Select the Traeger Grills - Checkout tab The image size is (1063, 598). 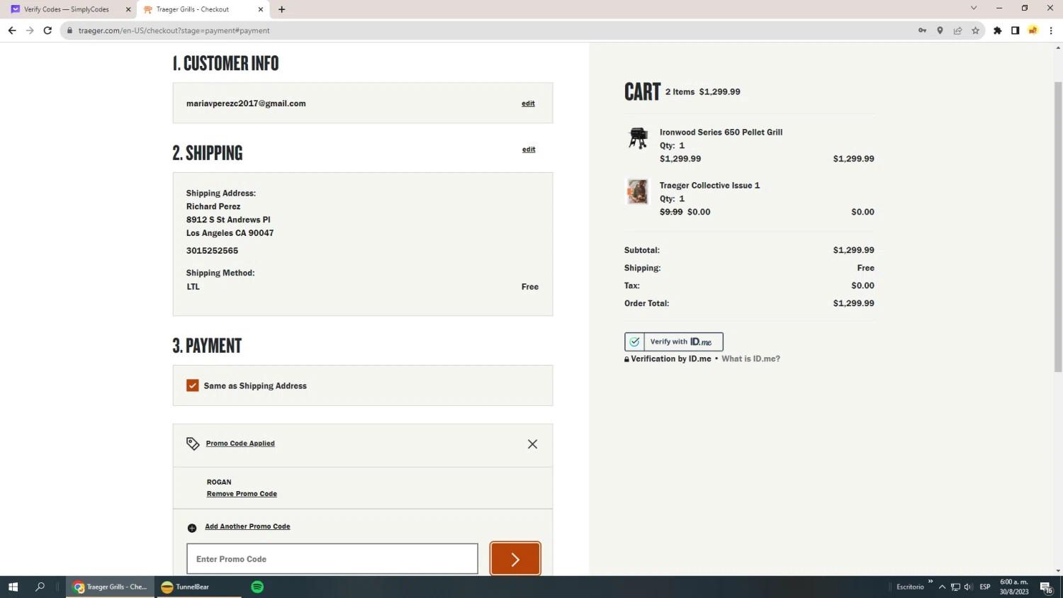click(193, 9)
